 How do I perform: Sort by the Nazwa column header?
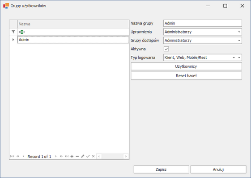[x=73, y=24]
